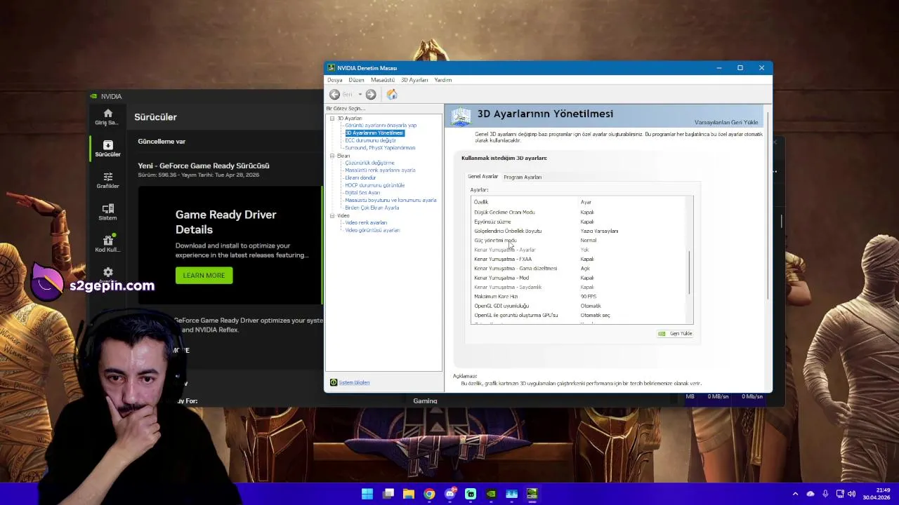Viewport: 899px width, 505px height.
Task: Click the OpenGL GDI uyumluluğu row
Action: point(578,306)
